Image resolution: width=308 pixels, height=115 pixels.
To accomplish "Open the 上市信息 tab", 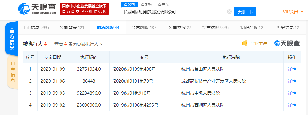I will [36, 28].
